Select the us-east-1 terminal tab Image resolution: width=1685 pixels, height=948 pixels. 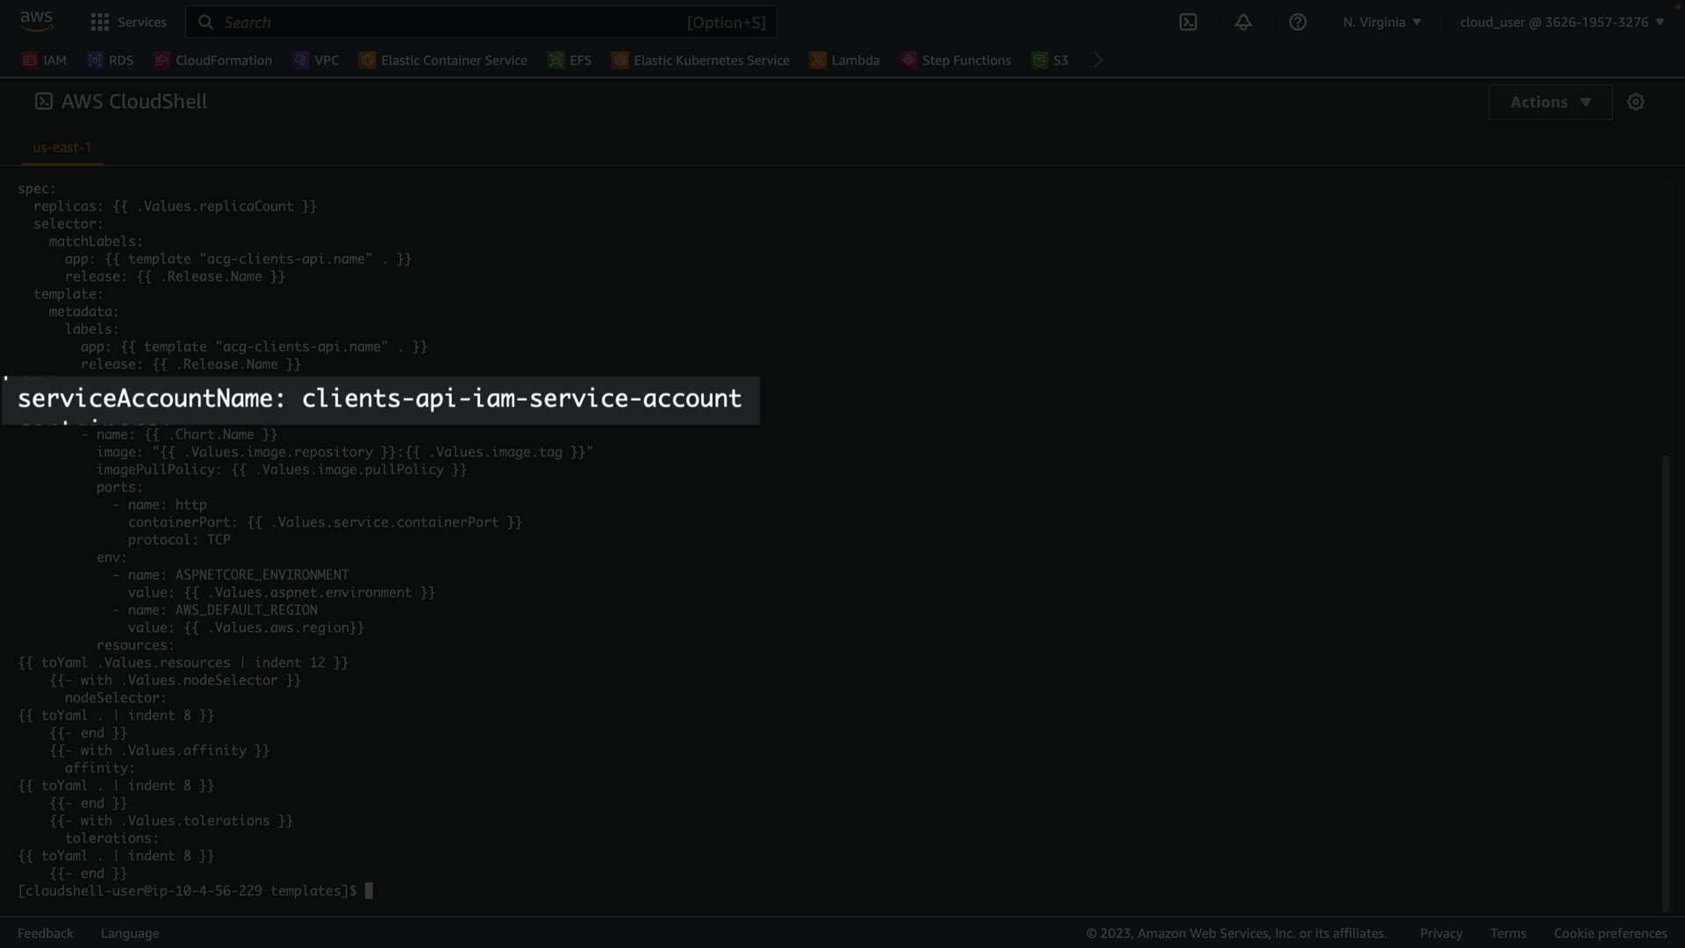point(62,147)
